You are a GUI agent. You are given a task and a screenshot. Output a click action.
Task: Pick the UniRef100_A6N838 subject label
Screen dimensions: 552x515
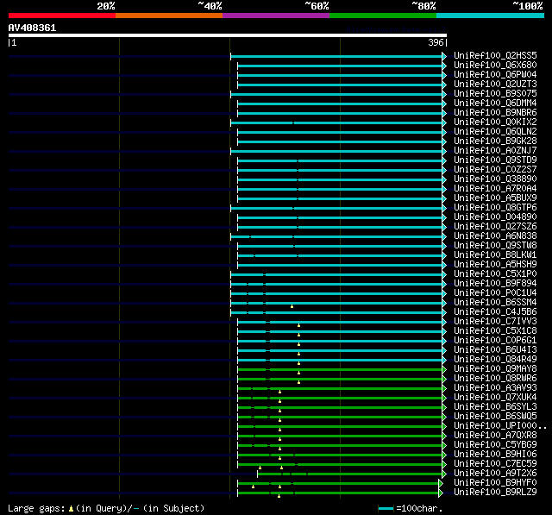click(x=495, y=236)
